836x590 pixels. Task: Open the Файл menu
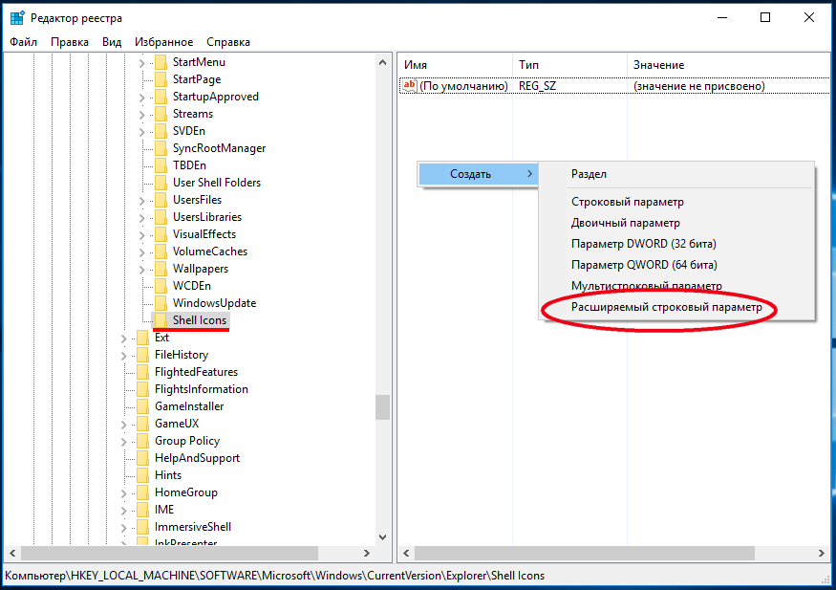24,42
